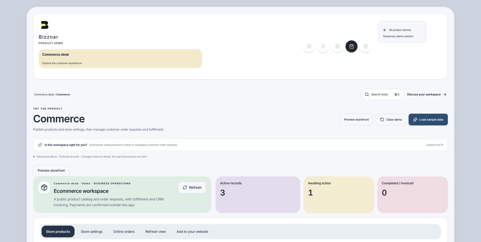Click the 'Commerce' page heading

coord(59,119)
